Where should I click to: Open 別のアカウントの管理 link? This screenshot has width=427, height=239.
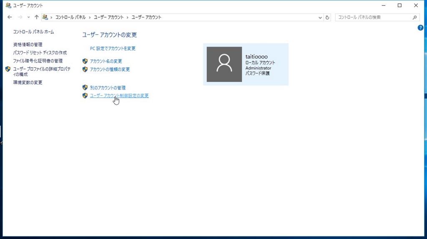pyautogui.click(x=108, y=88)
